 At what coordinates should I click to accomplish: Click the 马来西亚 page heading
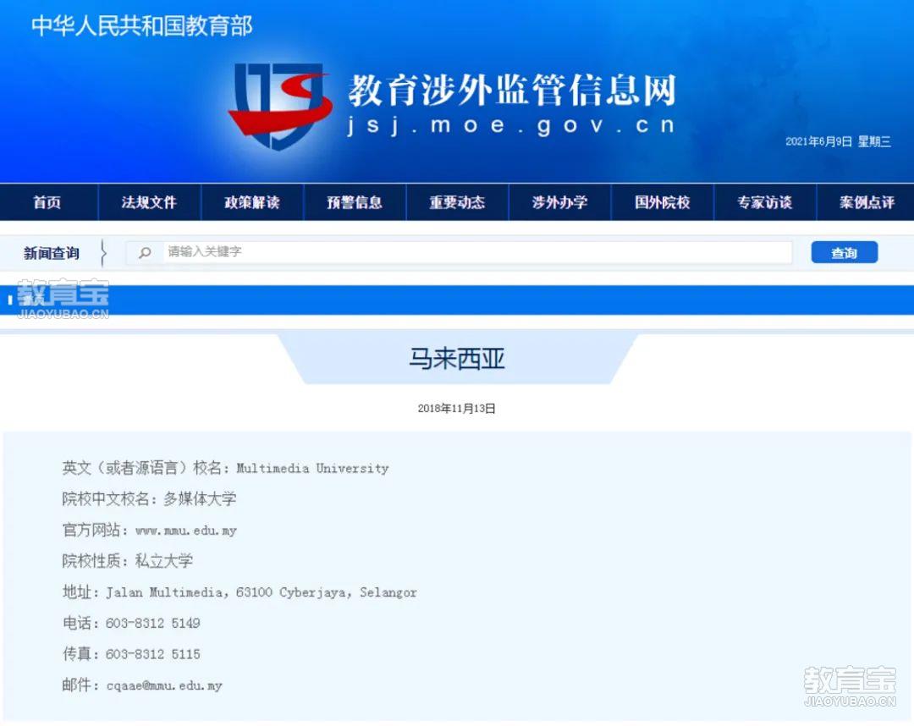pyautogui.click(x=456, y=358)
